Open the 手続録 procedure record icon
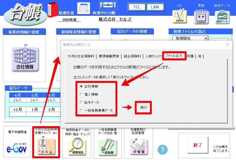The image size is (236, 160). point(139,146)
